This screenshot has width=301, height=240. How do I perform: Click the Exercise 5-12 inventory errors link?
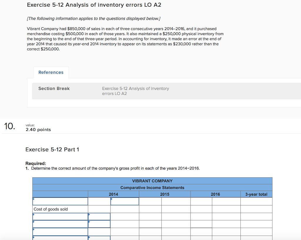point(136,91)
